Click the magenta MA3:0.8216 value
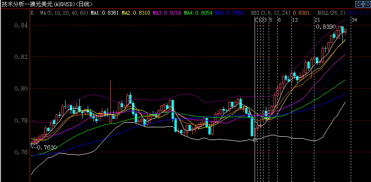Viewport: 371px width, 182px height. (167, 13)
